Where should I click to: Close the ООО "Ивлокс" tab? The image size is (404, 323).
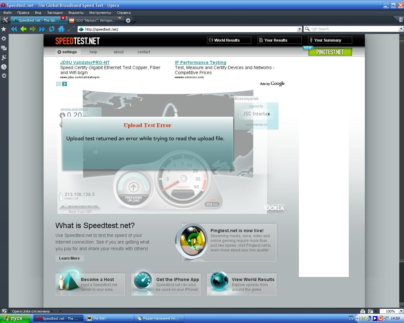point(120,18)
